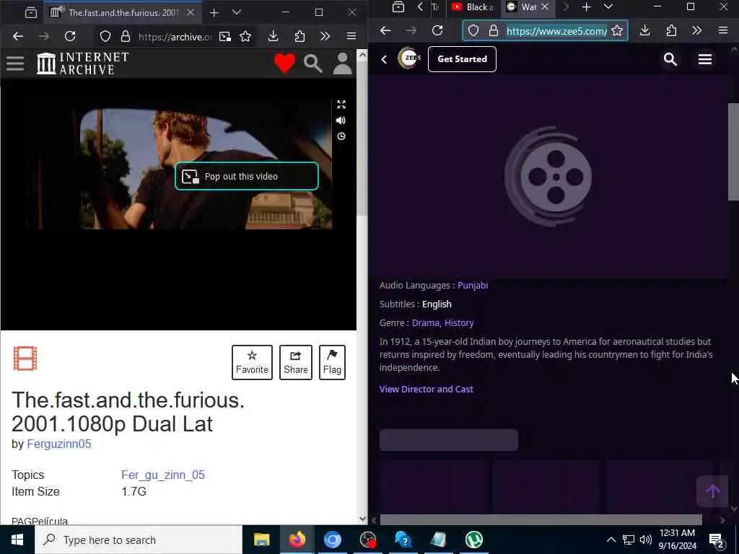
Task: Open new tab in left Firefox window
Action: pos(214,13)
